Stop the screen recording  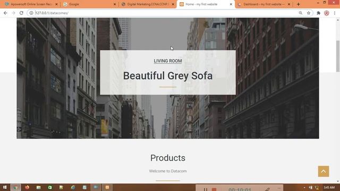(x=214, y=189)
